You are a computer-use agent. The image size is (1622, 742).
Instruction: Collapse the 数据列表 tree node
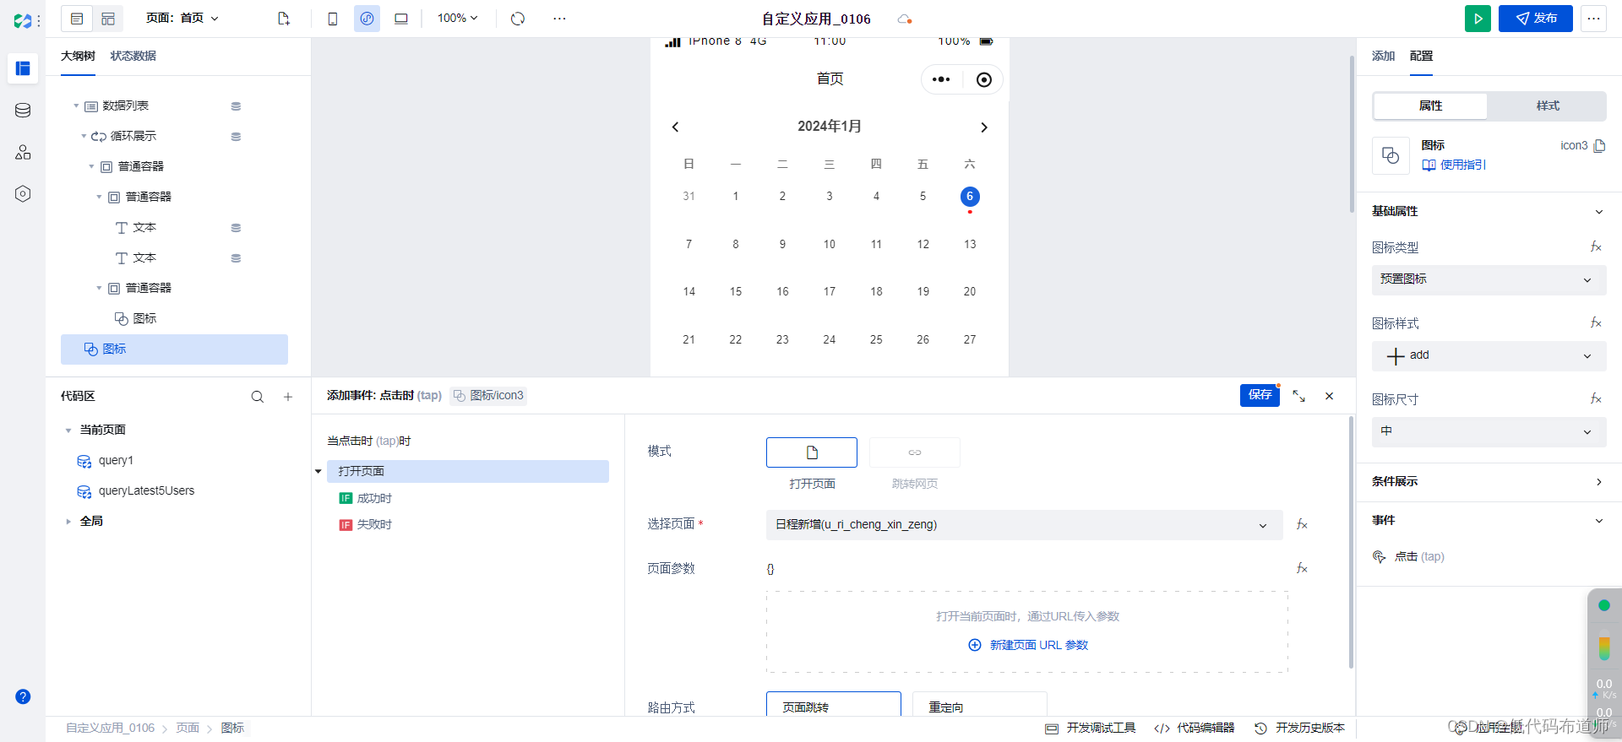(76, 106)
